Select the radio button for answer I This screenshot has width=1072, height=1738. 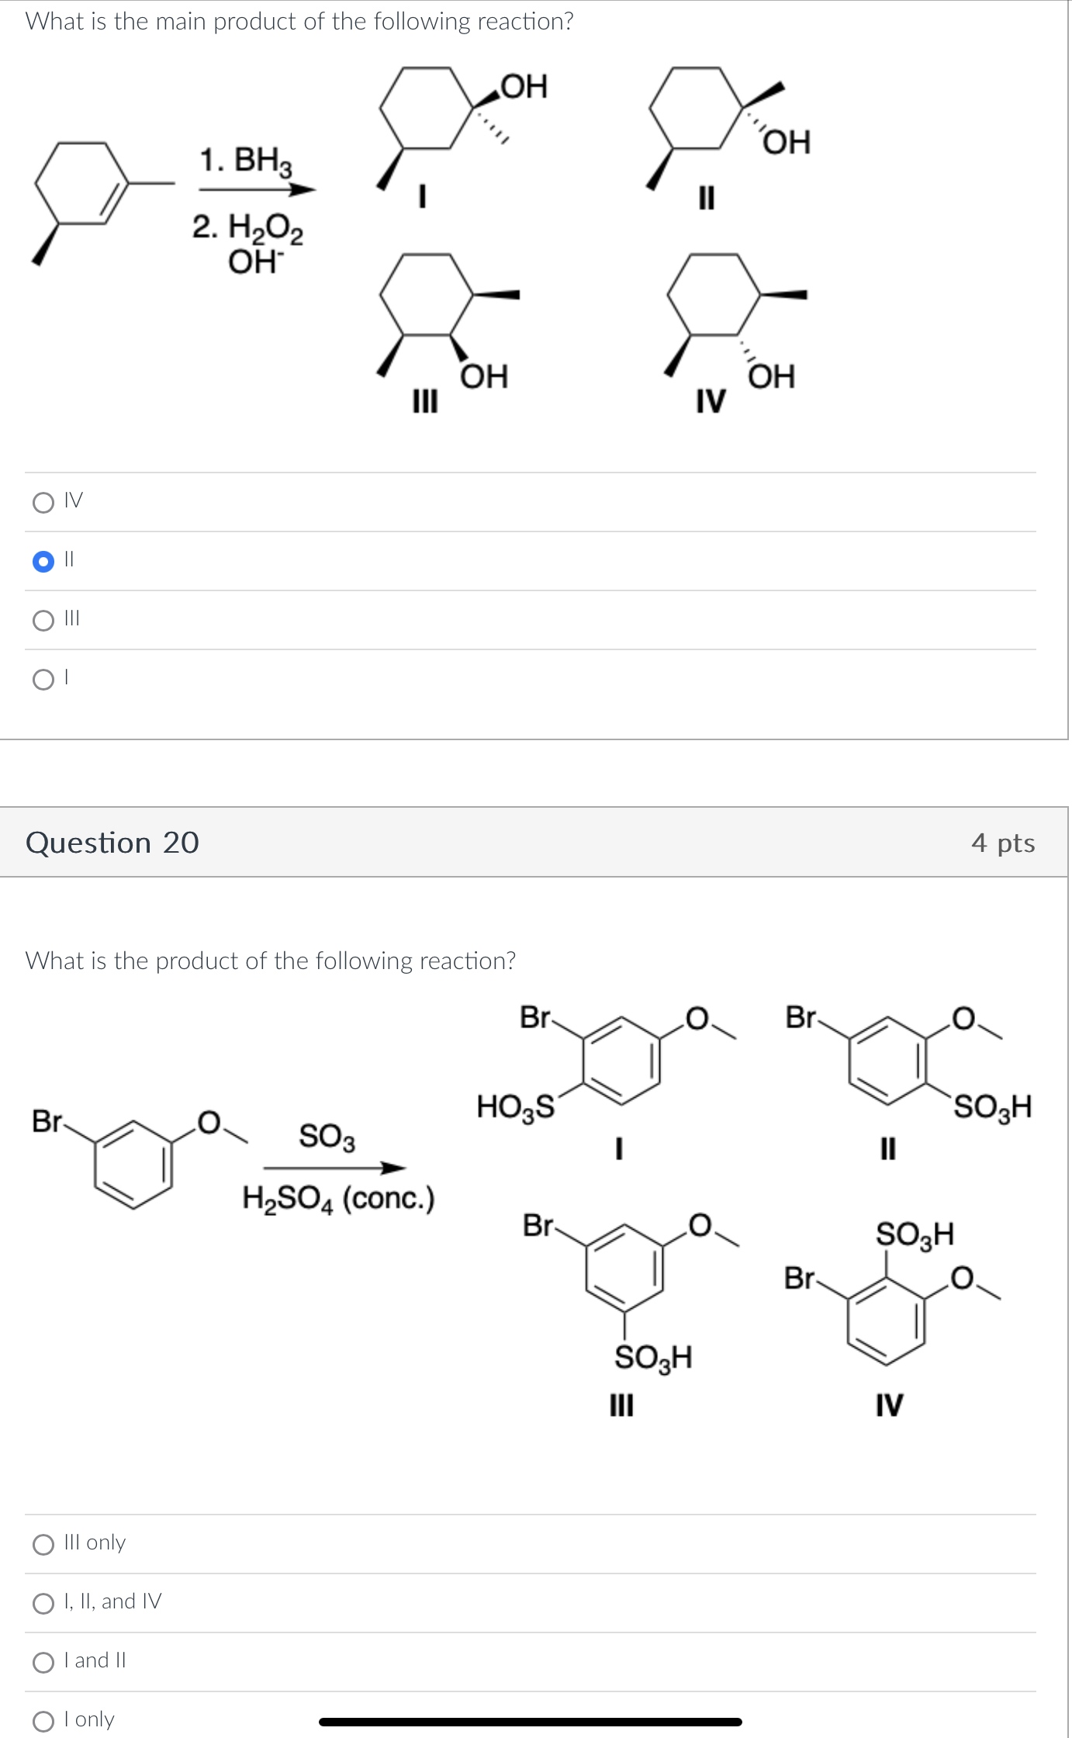(x=43, y=679)
